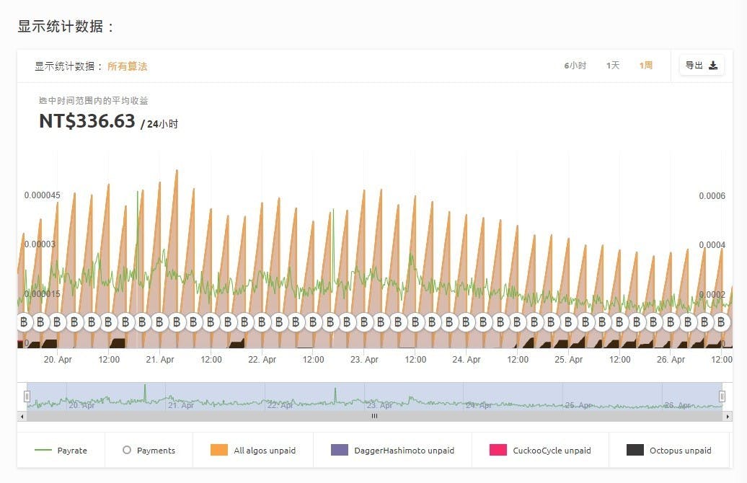
Task: Click the 选中时间范围内的平均收益 caption
Action: click(94, 100)
